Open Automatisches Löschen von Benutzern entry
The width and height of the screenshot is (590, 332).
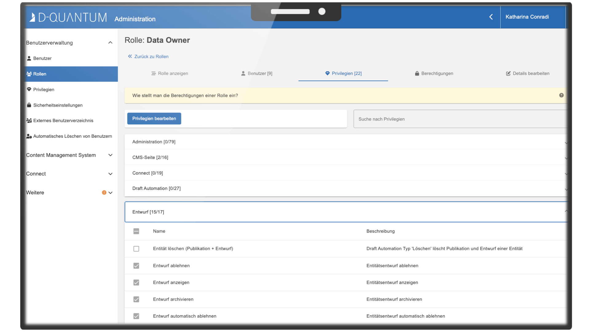pos(73,136)
